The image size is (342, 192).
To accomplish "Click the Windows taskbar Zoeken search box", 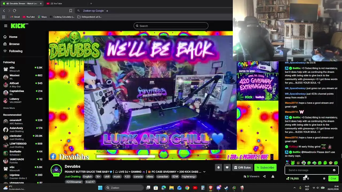I will [123, 188].
